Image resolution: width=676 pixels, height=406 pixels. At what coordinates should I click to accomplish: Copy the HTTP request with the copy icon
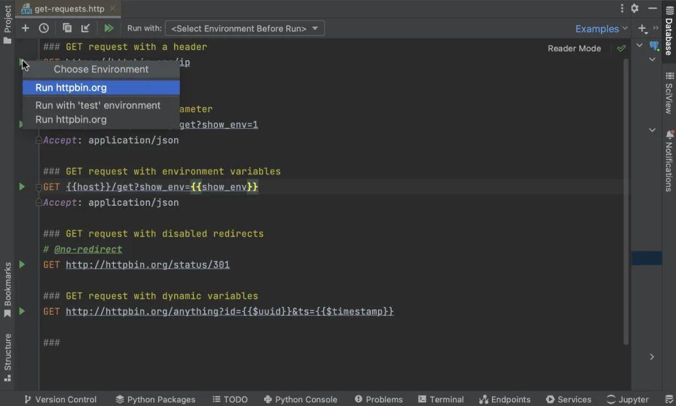[x=66, y=28]
